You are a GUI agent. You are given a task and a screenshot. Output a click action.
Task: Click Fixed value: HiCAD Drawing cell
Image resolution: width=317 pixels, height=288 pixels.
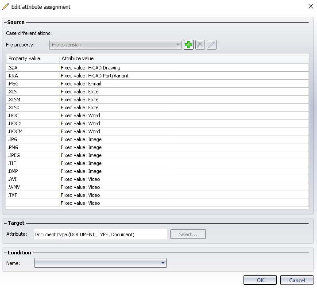click(x=184, y=68)
